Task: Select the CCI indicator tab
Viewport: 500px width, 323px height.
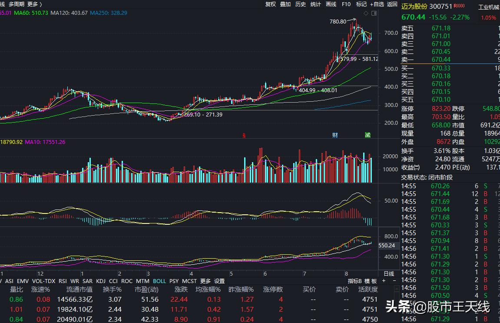Action: point(113,281)
